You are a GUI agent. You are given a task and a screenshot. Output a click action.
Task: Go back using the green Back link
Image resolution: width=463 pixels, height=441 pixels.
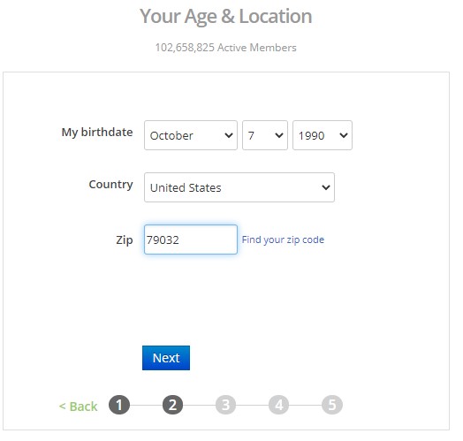point(78,407)
